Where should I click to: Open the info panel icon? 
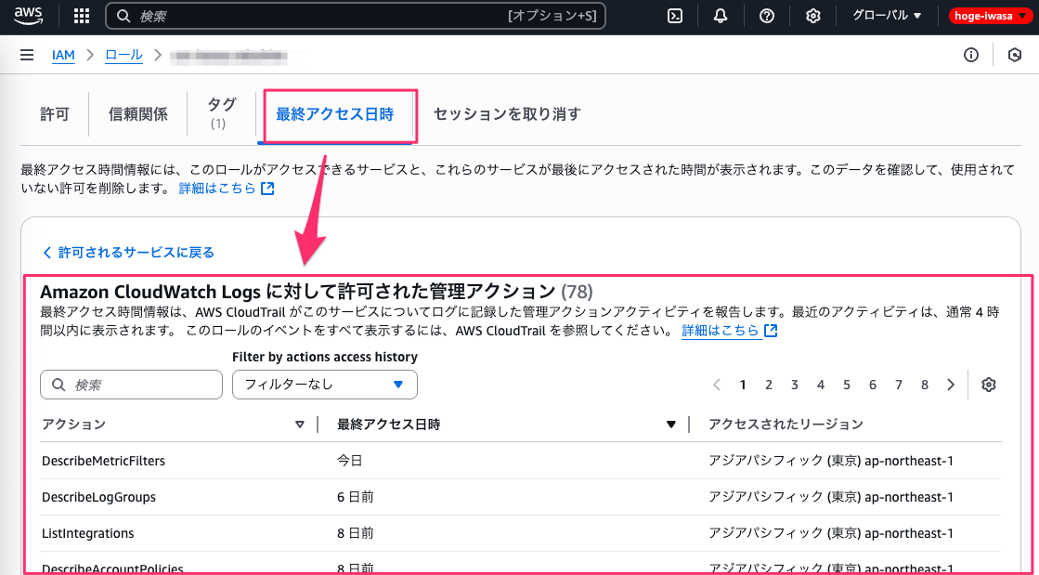point(970,55)
